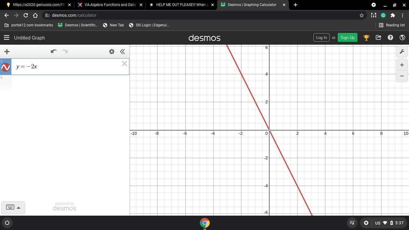Viewport: 409px width, 230px height.
Task: Zoom in on the graph
Action: [x=402, y=65]
